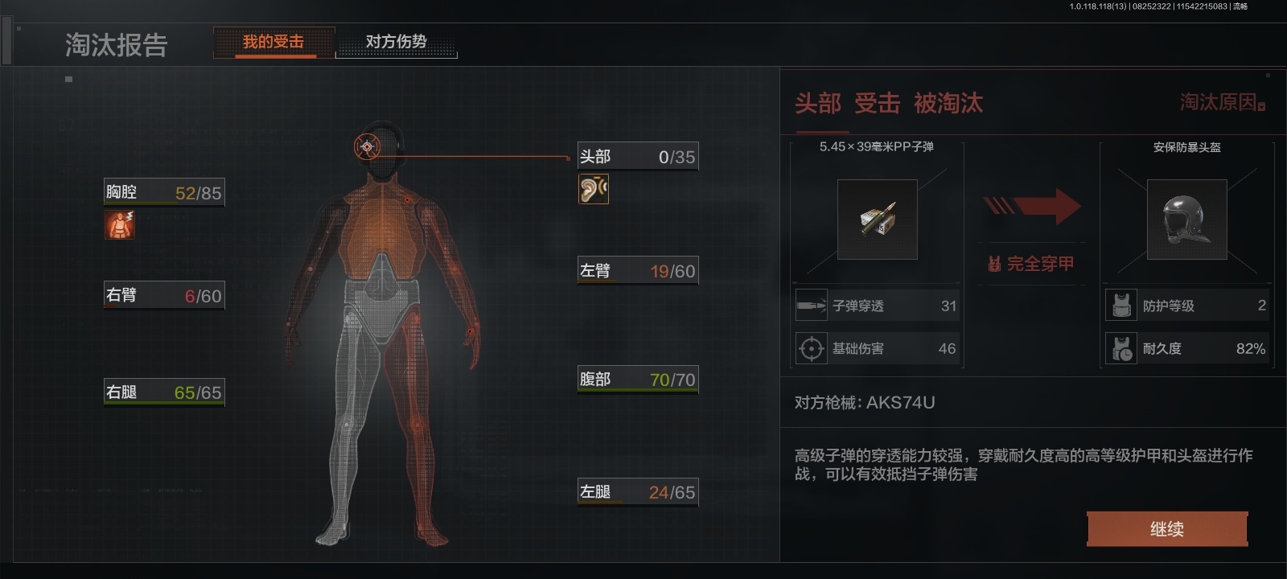Select the 胸腔 52/85 health panel
1287x579 pixels.
[164, 192]
